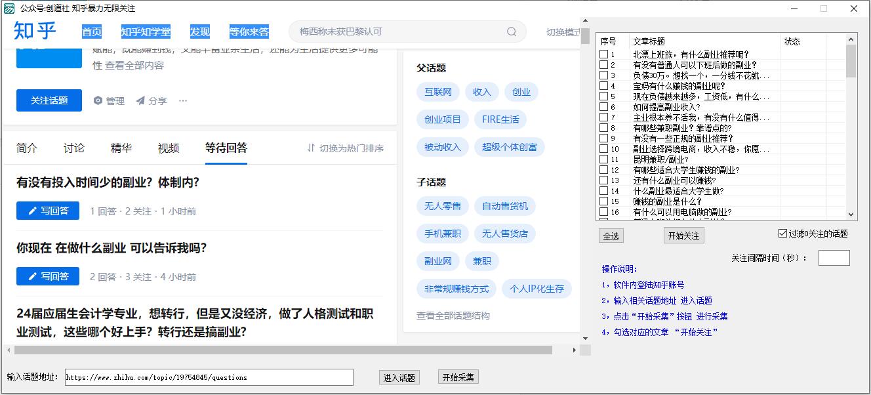
Task: Open the ··· more options menu
Action: (183, 100)
